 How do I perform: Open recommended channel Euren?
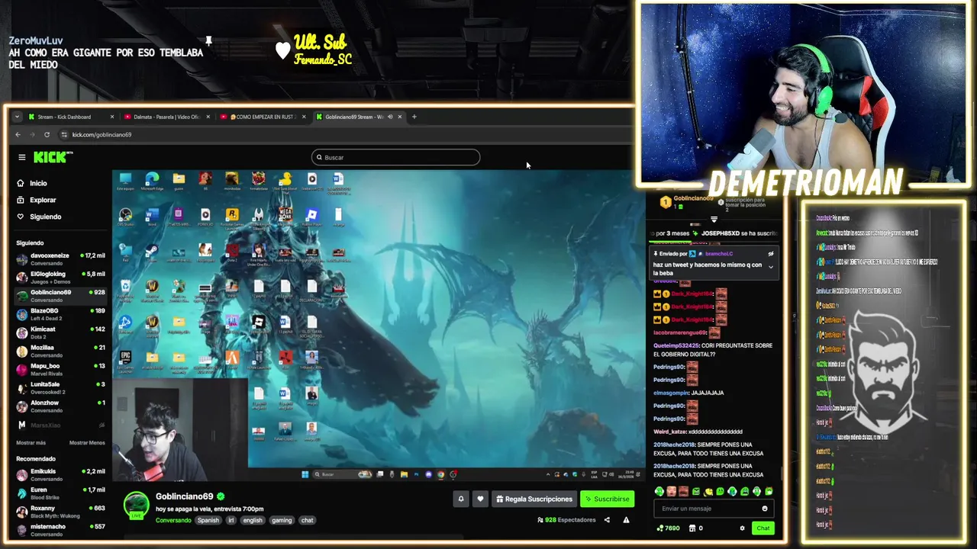[61, 493]
